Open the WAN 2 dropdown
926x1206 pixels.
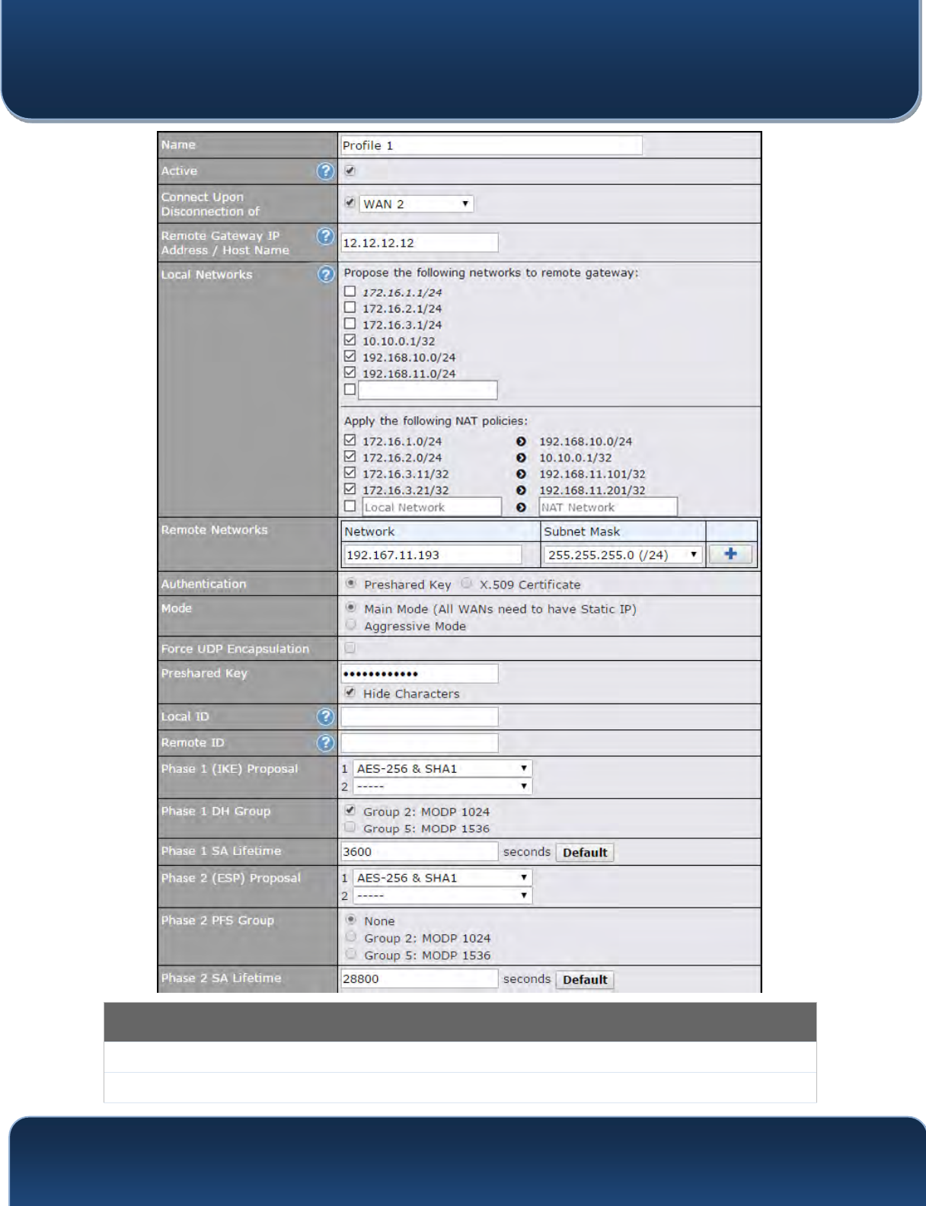point(417,204)
